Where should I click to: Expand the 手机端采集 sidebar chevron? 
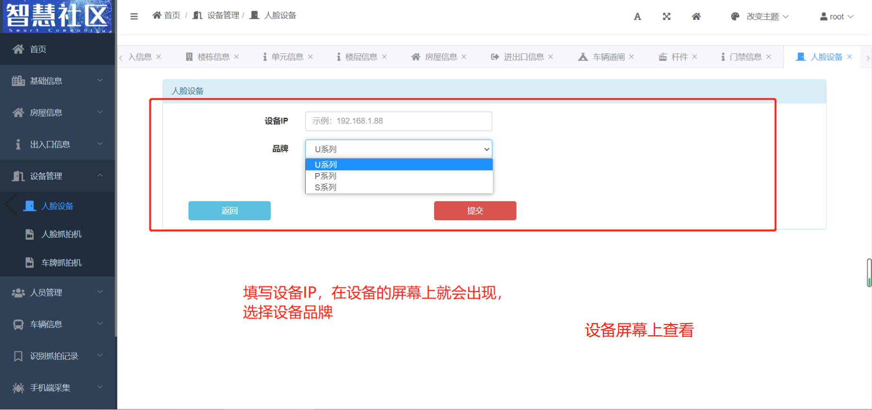[100, 387]
